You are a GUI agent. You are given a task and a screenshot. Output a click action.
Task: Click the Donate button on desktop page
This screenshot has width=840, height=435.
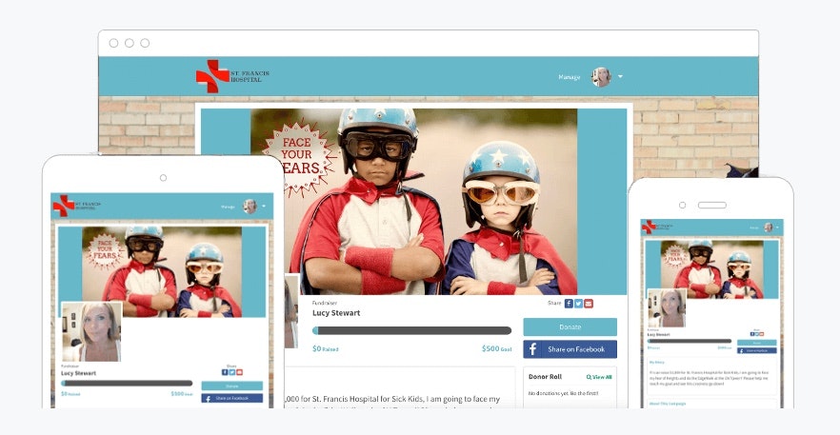click(x=570, y=326)
